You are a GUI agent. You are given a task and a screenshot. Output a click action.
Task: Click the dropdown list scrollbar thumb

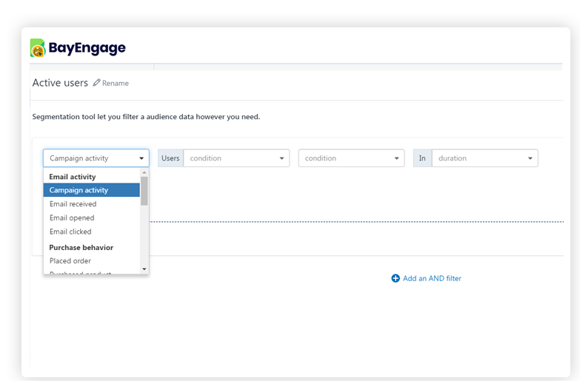[144, 190]
